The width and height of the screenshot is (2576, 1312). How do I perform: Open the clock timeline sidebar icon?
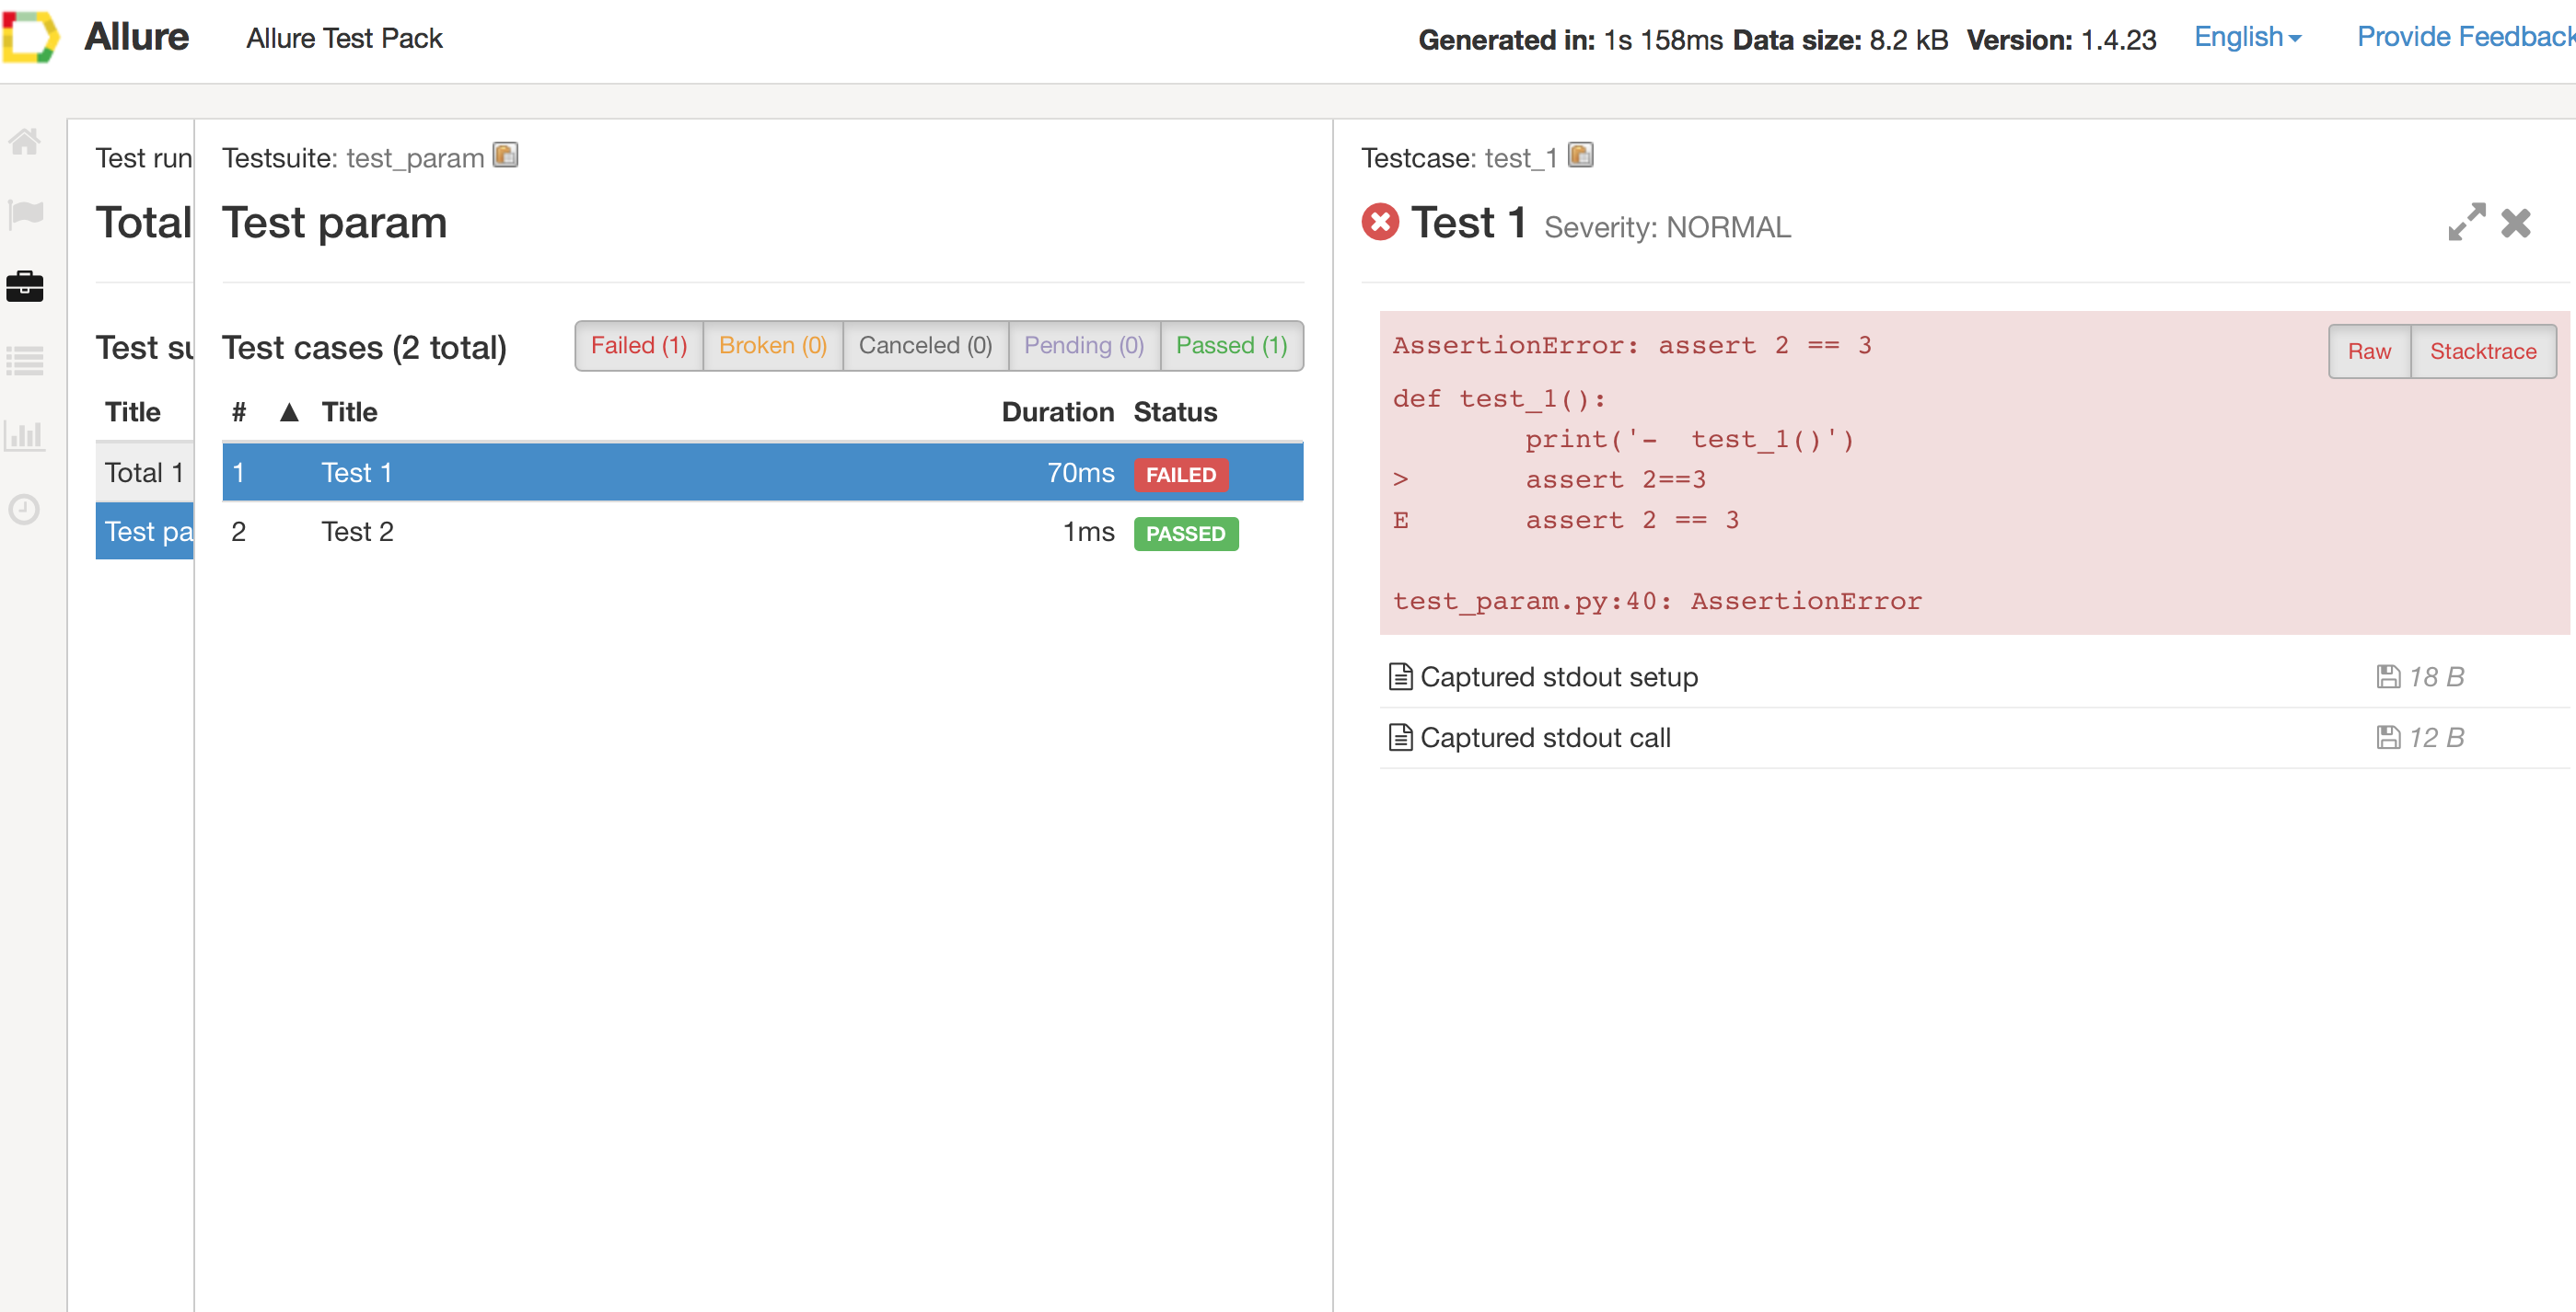(25, 510)
